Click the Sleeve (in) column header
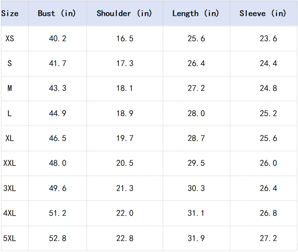The width and height of the screenshot is (298, 252). (x=263, y=14)
